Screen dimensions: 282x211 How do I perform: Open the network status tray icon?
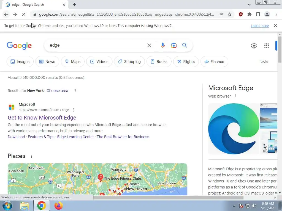click(248, 206)
